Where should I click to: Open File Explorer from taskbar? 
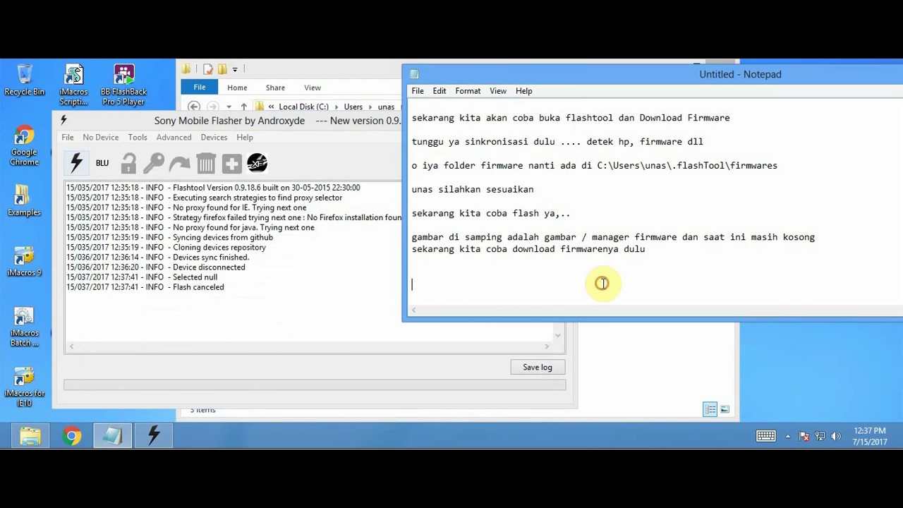click(30, 436)
